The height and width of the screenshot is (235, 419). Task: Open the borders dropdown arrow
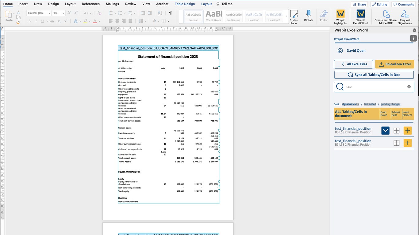point(168,21)
